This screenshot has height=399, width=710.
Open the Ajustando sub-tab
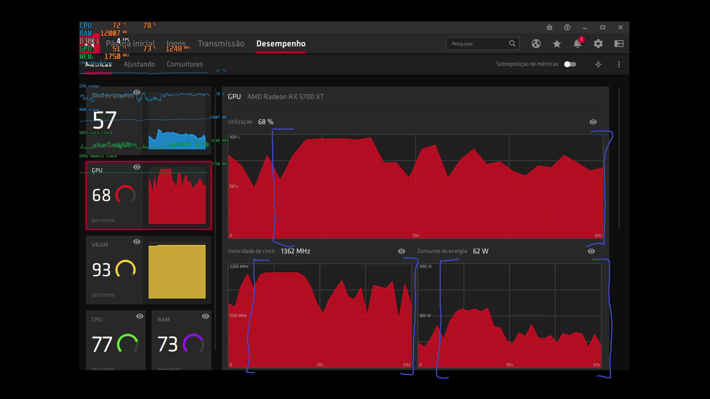coord(139,64)
